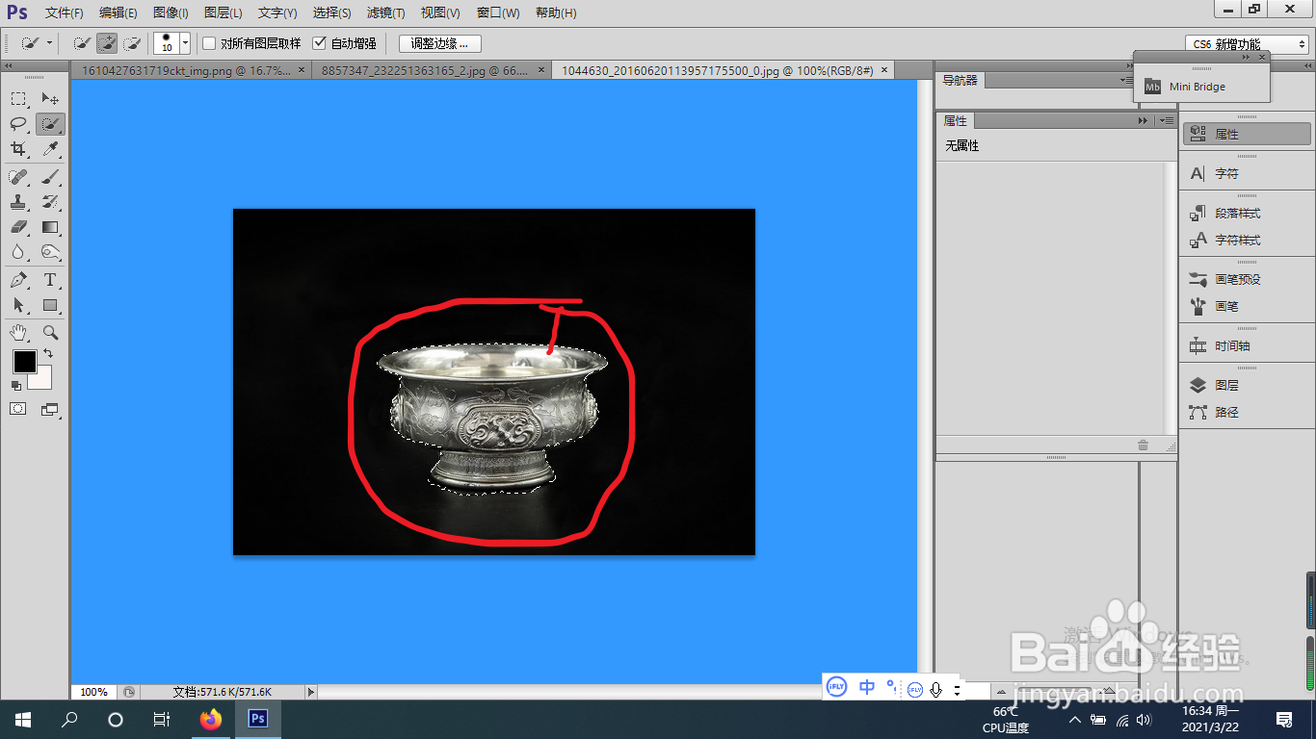Select the Zoom tool
The image size is (1316, 739).
pyautogui.click(x=50, y=332)
